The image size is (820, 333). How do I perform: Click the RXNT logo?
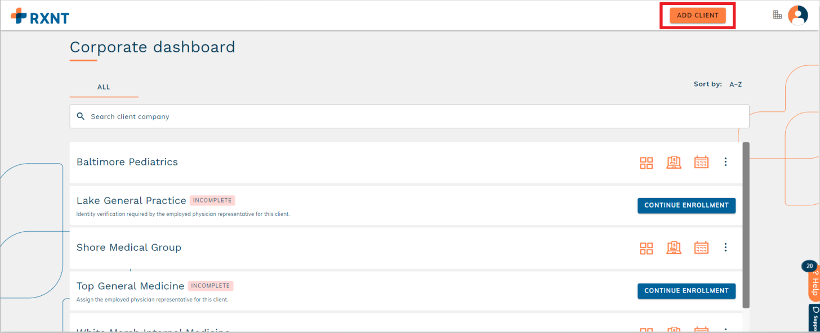[x=39, y=16]
